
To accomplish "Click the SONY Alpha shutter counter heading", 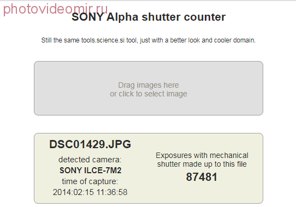I will [149, 17].
